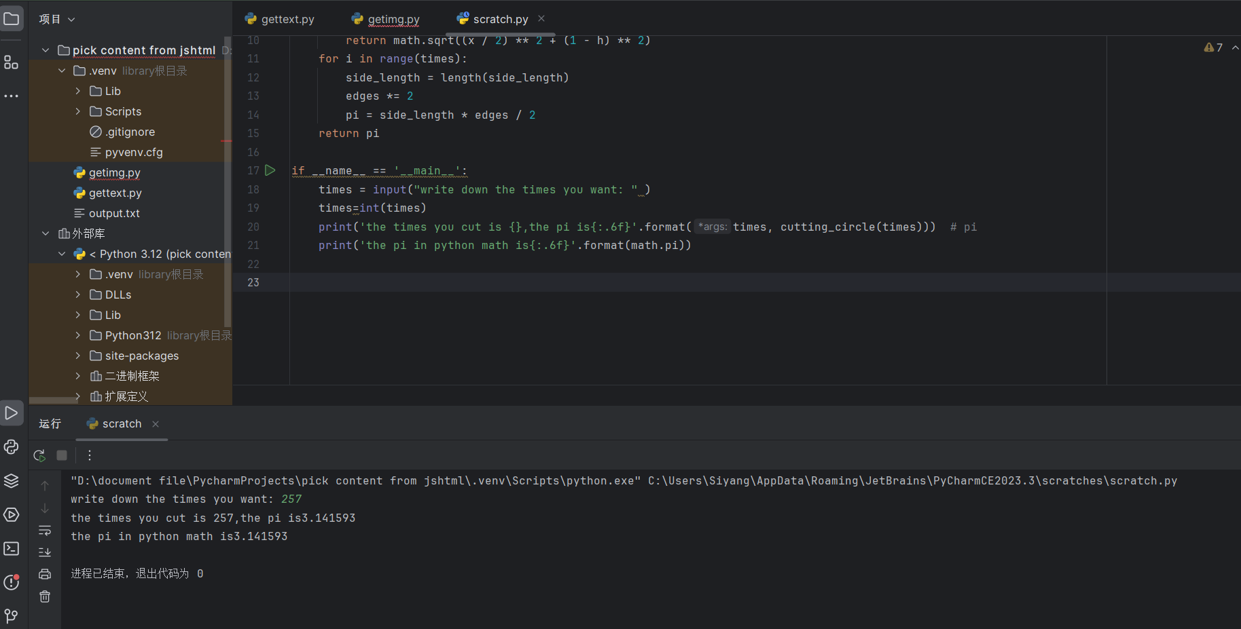
Task: Open the 项目 view dropdown
Action: pos(57,19)
